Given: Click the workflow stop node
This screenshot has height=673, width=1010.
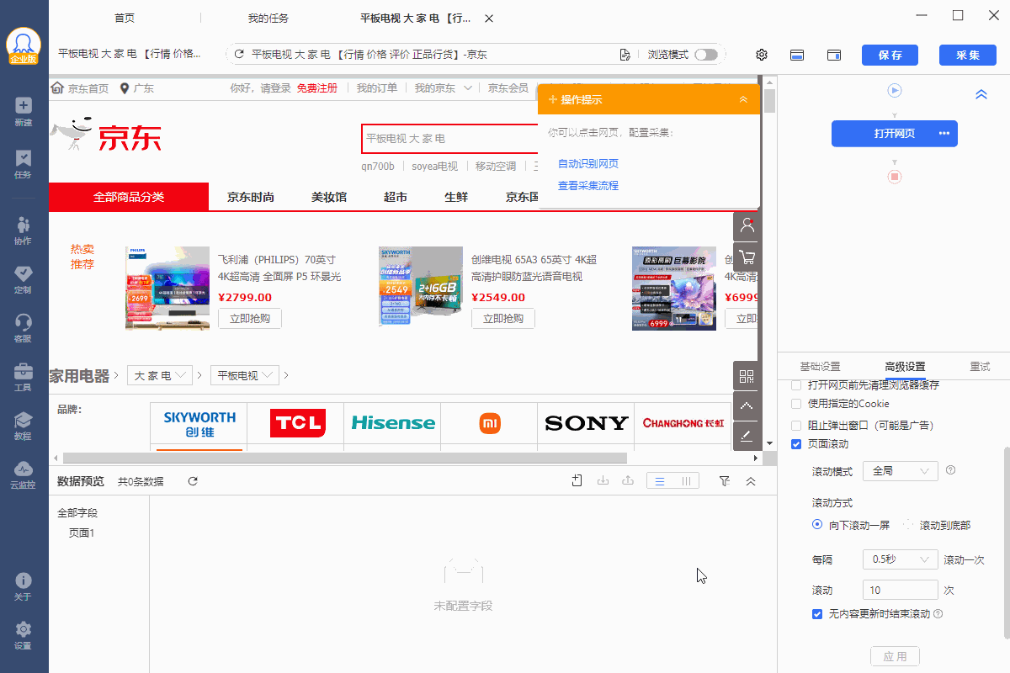Looking at the screenshot, I should point(895,177).
